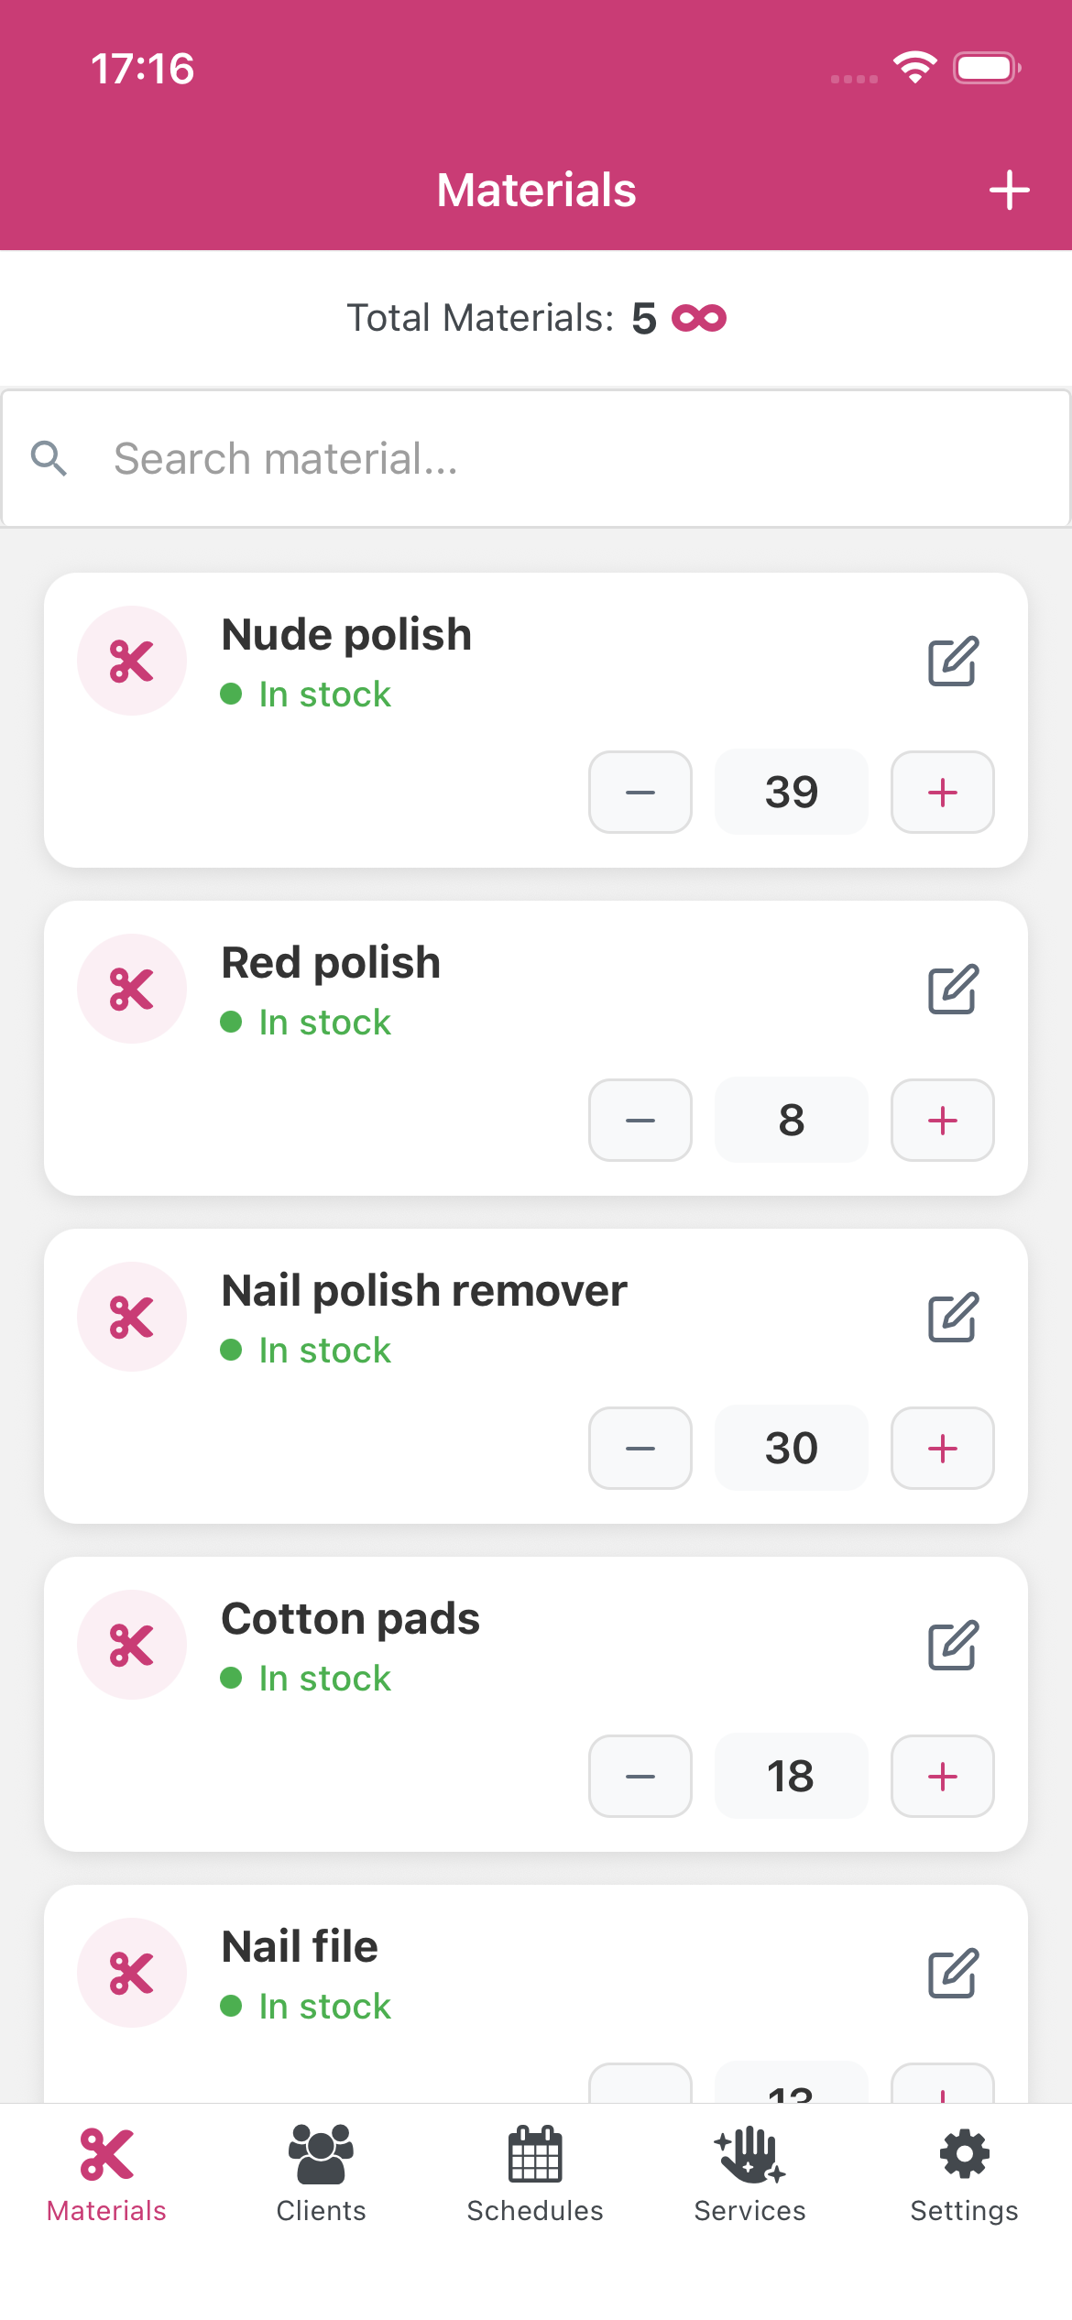Image resolution: width=1072 pixels, height=2320 pixels.
Task: Open Settings from bottom bar
Action: tap(964, 2173)
